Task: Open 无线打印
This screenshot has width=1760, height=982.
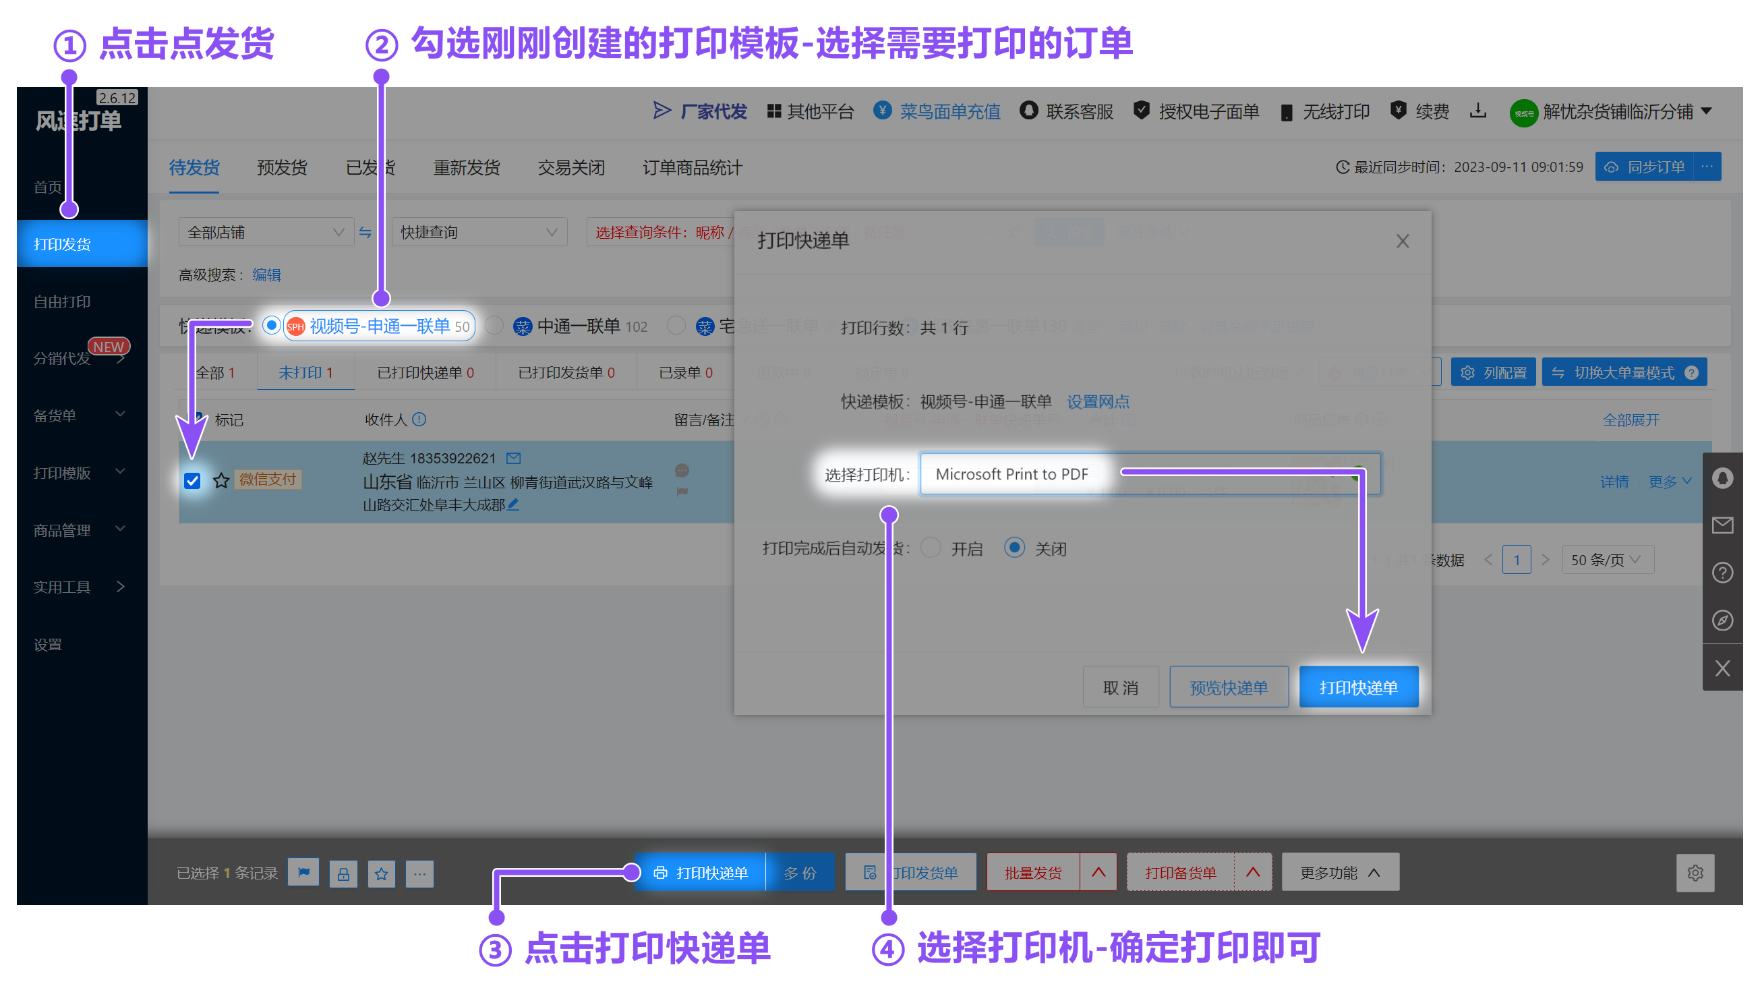Action: click(1325, 111)
